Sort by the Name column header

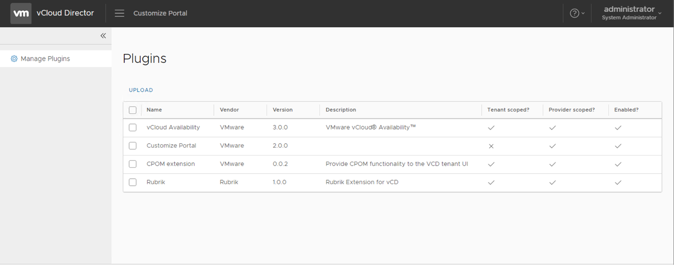154,110
